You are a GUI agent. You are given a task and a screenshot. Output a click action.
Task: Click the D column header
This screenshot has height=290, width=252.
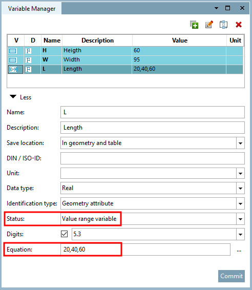pos(33,40)
